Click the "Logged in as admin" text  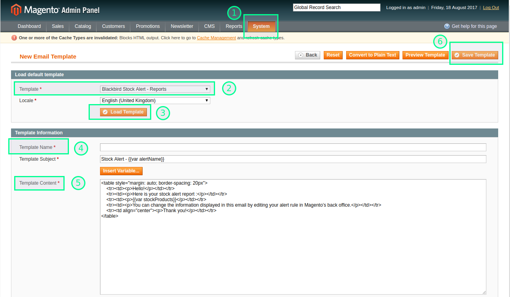click(406, 7)
